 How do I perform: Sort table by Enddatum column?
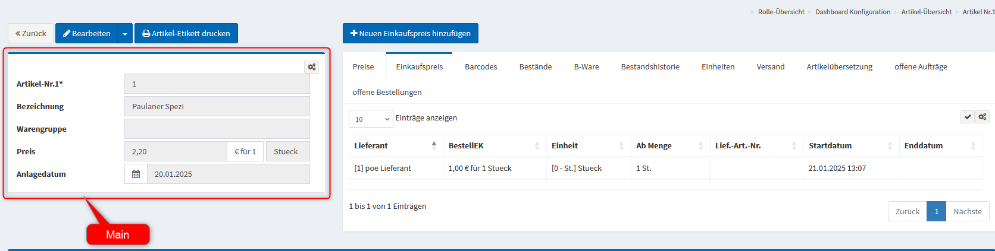(940, 145)
